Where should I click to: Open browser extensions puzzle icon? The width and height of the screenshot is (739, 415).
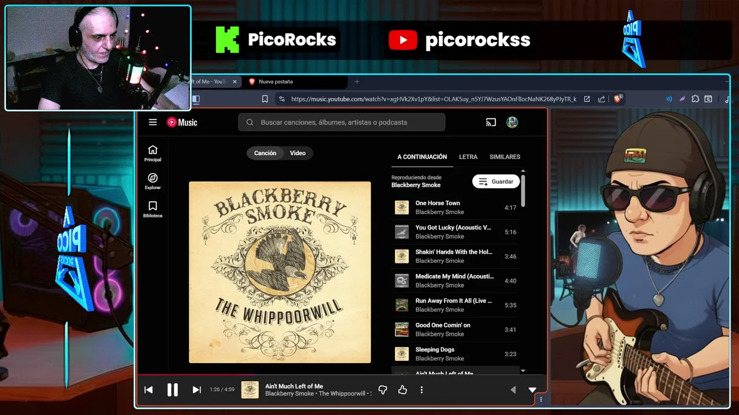(x=695, y=99)
